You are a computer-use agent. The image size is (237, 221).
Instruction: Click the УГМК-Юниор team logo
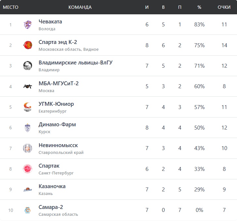coord(27,107)
